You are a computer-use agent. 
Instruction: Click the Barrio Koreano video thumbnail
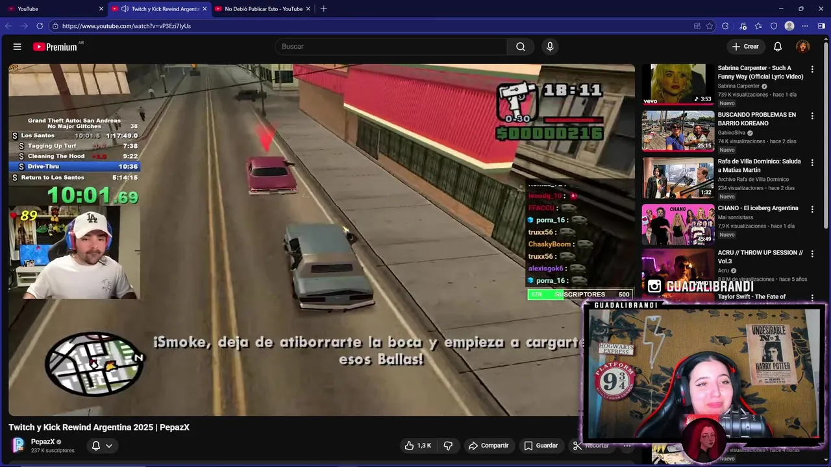678,131
